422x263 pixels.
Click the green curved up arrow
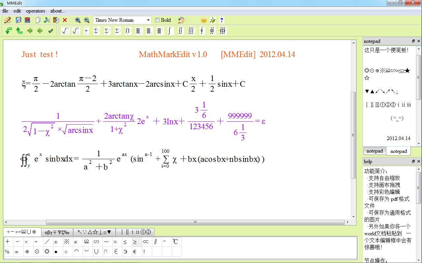coord(19,31)
